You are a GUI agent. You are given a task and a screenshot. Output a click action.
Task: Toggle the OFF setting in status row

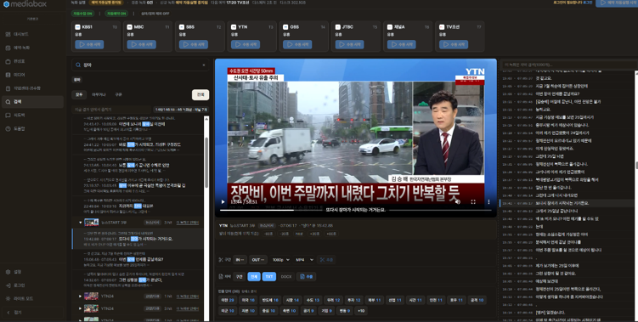click(x=155, y=14)
